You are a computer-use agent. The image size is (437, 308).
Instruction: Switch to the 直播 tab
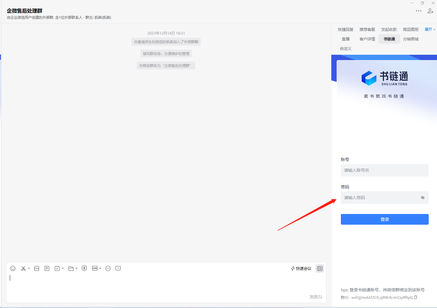tap(346, 39)
